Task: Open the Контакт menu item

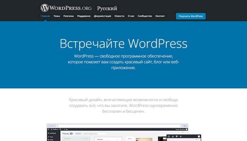Action: point(160,16)
